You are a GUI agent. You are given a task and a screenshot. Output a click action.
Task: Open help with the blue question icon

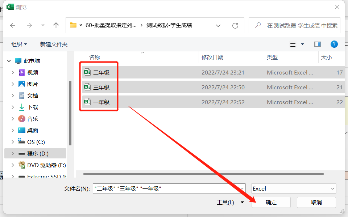tap(334, 44)
